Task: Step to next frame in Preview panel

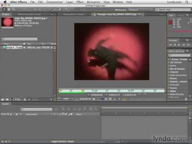Action: pos(184,45)
